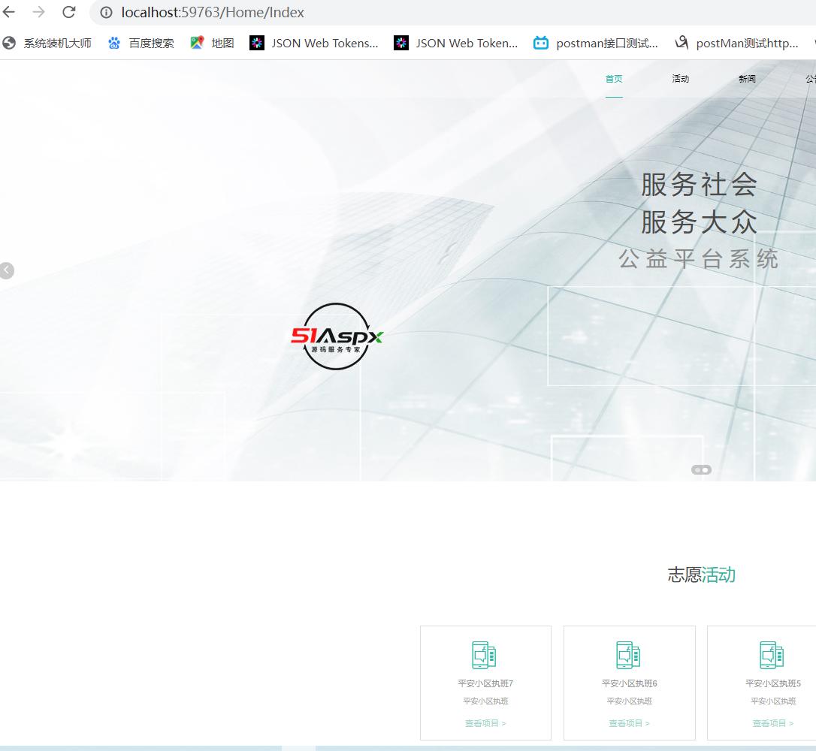Screen dimensions: 816x751
Task: Click the first JWT star icon bookmark
Action: [x=257, y=43]
